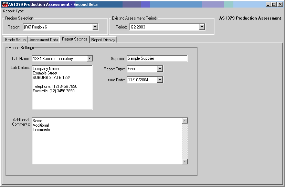This screenshot has height=187, width=285.
Task: Open the Report Display tab
Action: 103,40
